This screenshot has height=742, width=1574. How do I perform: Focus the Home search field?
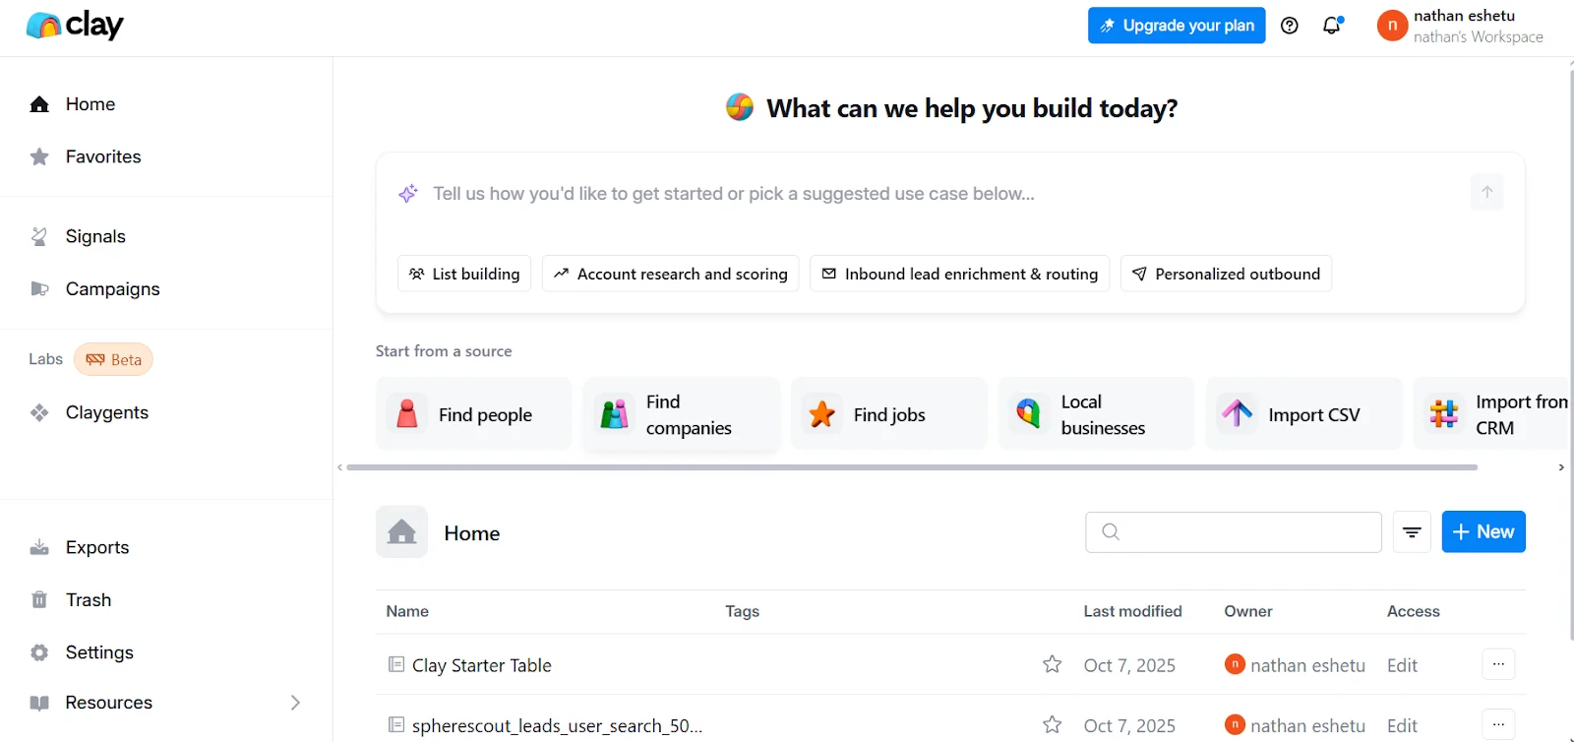coord(1245,532)
